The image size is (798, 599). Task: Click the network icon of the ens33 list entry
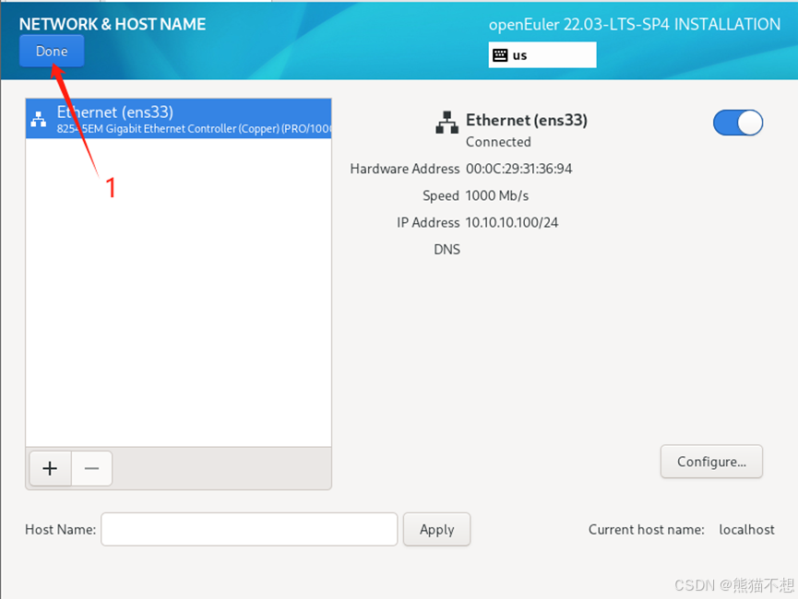click(x=39, y=119)
